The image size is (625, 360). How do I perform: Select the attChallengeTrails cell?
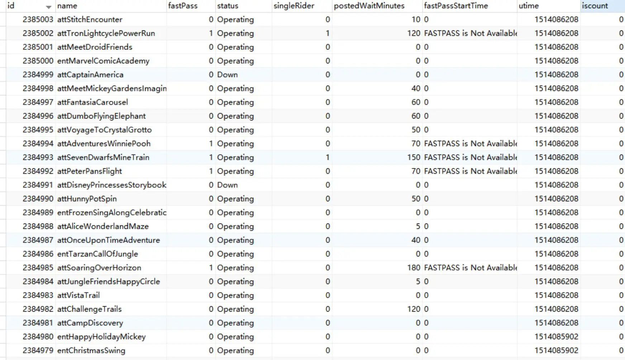(111, 309)
